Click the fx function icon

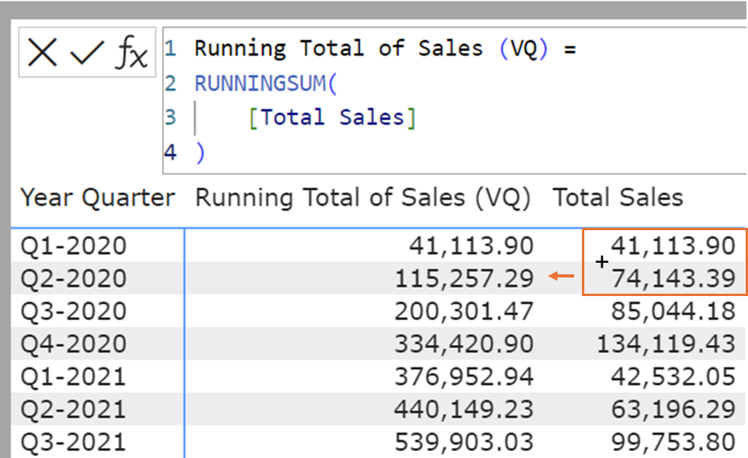pyautogui.click(x=132, y=53)
